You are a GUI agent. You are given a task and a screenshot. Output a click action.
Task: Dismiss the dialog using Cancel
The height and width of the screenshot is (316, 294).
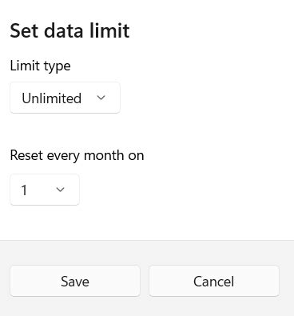214,281
